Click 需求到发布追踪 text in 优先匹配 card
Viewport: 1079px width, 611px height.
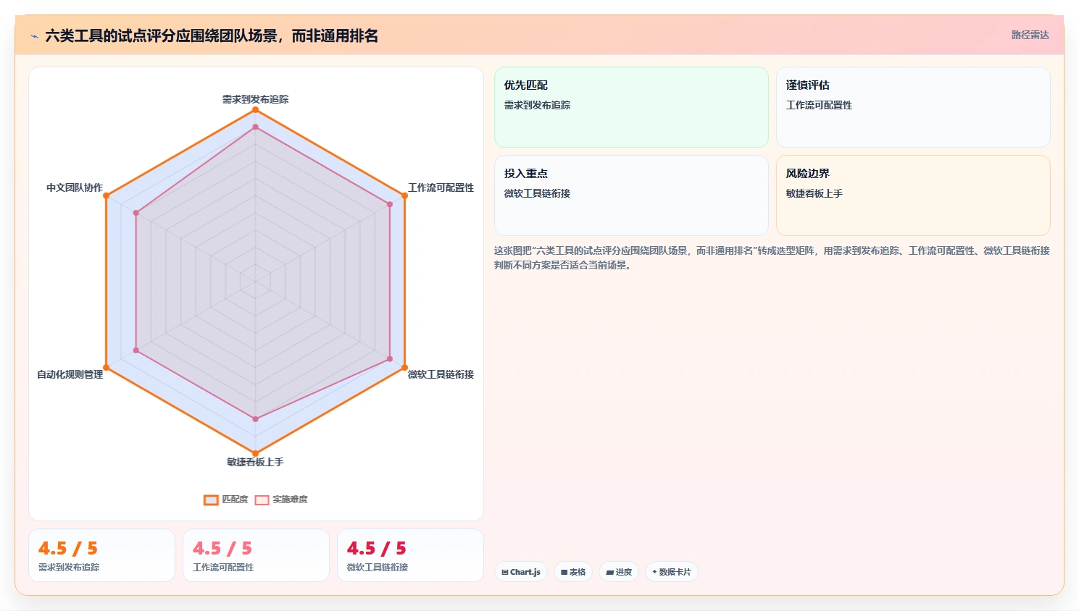(x=537, y=105)
